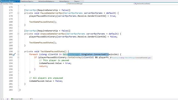Click the No issues found indicator

point(18,99)
